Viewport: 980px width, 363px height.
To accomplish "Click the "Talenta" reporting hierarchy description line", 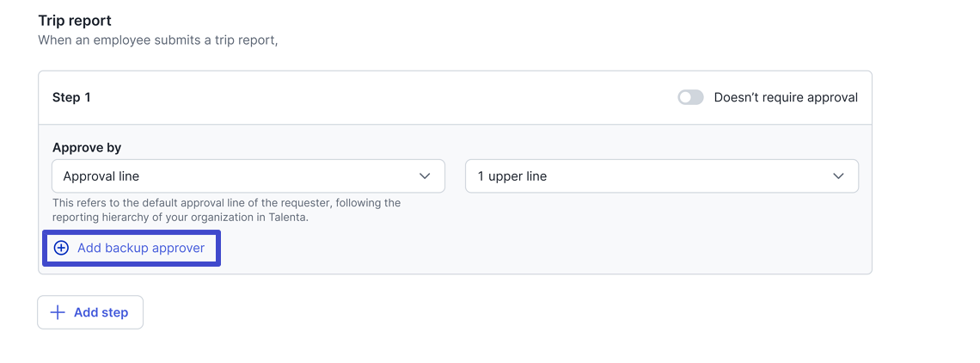I will click(181, 218).
